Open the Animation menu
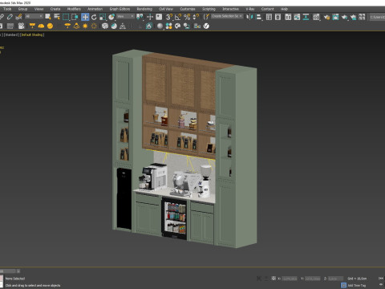 tap(95, 9)
